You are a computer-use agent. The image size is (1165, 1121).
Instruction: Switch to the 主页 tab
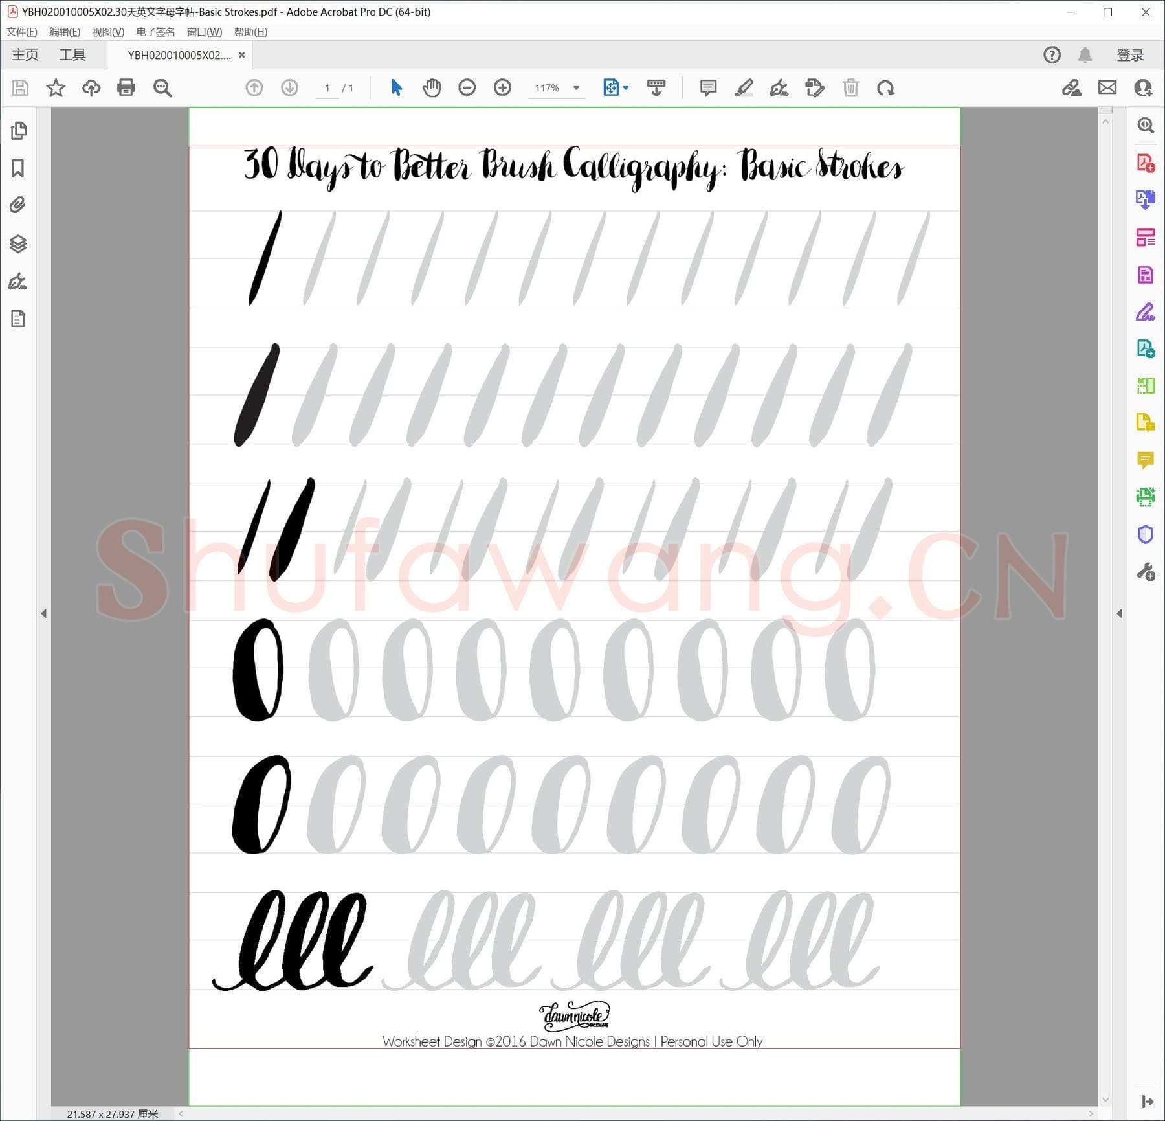click(25, 55)
